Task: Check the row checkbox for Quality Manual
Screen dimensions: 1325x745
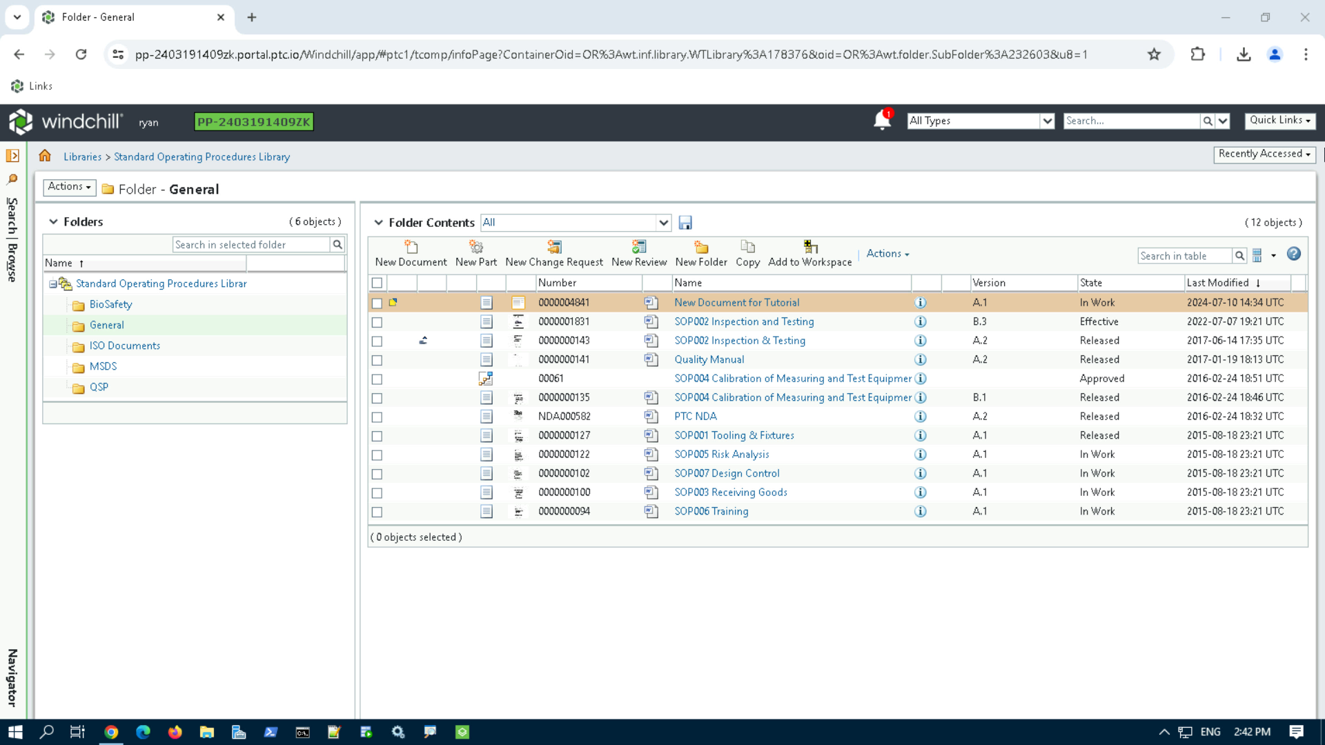Action: [377, 359]
